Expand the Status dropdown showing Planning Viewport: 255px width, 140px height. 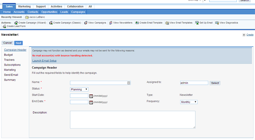coord(79,89)
